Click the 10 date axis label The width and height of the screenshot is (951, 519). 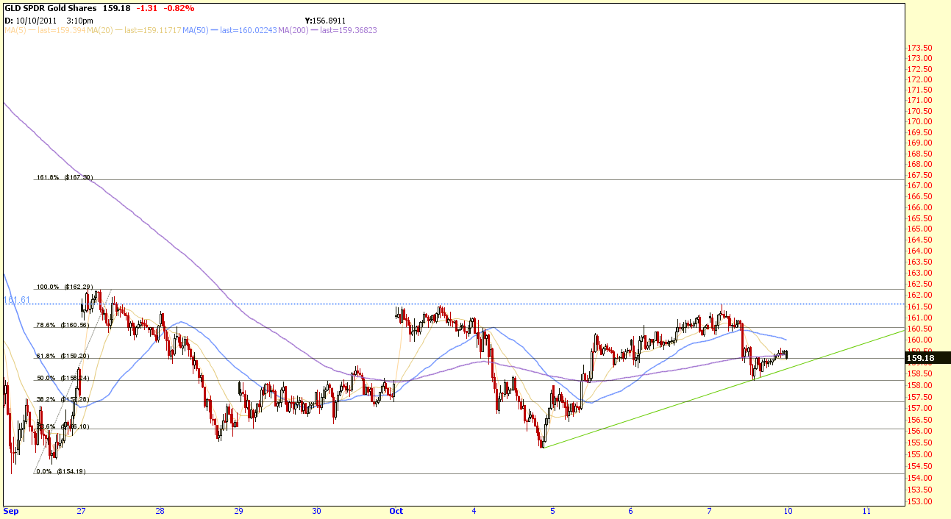click(788, 511)
